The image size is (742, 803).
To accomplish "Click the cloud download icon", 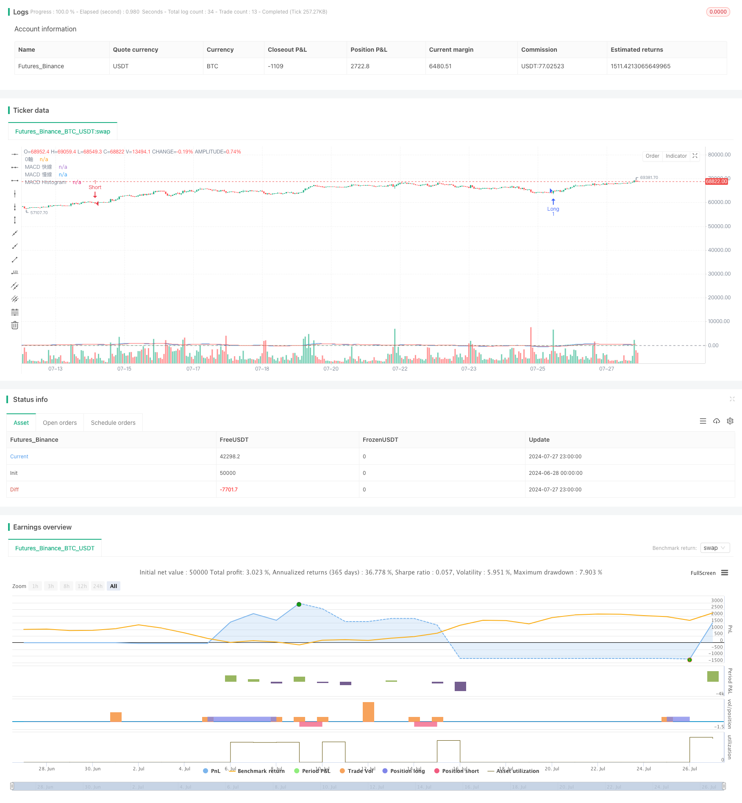I will tap(717, 421).
